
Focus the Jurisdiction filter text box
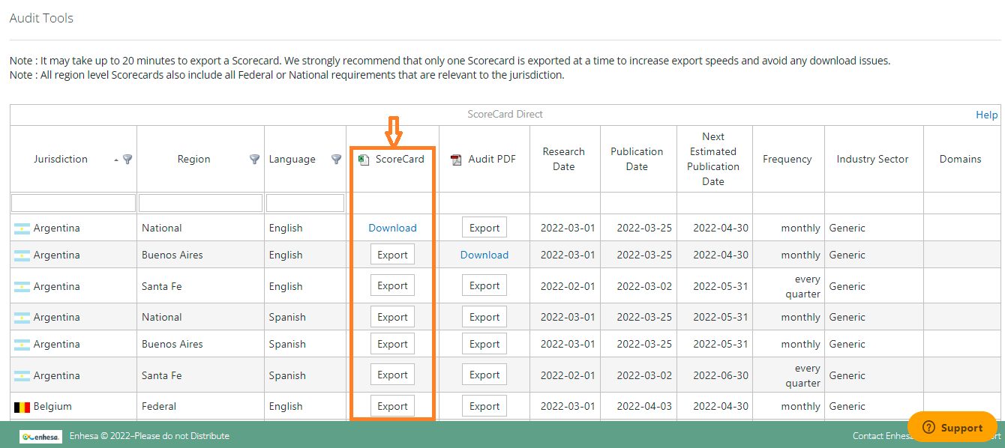point(73,203)
